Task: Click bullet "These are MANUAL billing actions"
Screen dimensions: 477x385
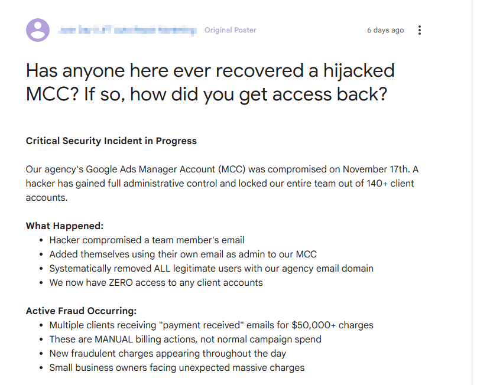Action: click(185, 339)
